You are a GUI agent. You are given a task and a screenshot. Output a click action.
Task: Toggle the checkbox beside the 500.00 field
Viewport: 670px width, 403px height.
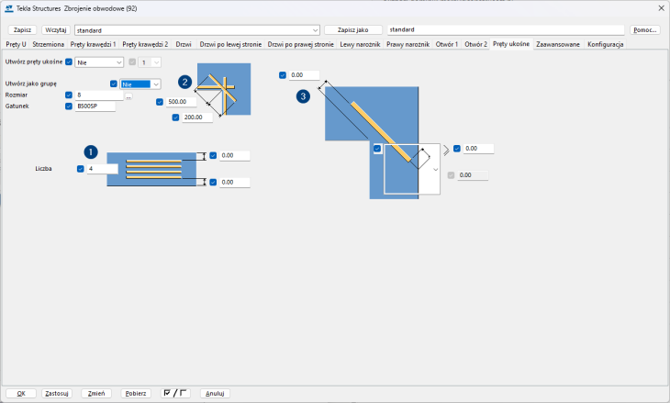point(160,102)
